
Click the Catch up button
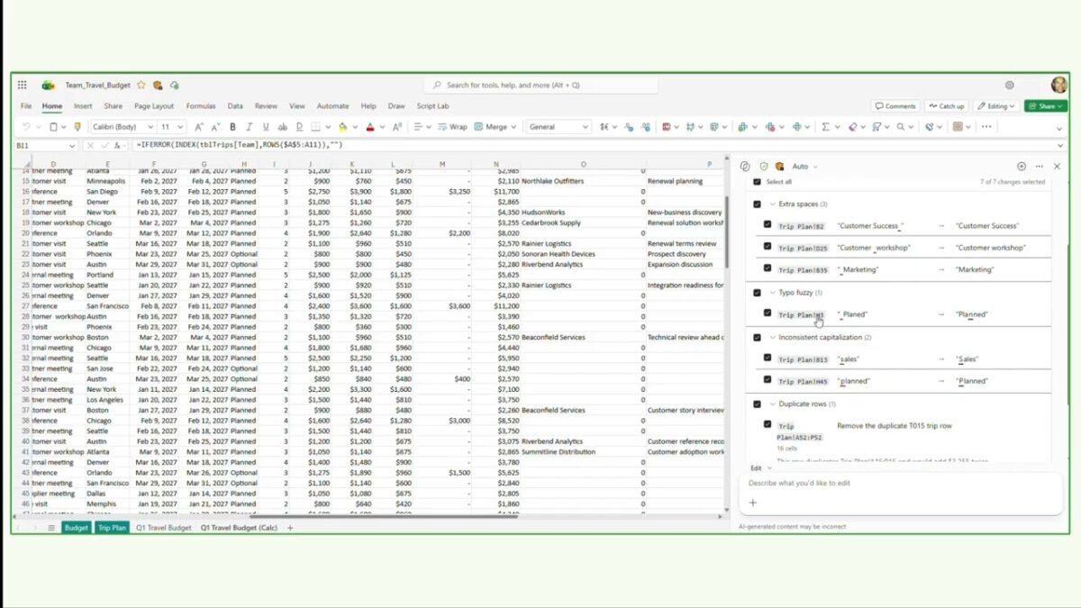tap(947, 106)
